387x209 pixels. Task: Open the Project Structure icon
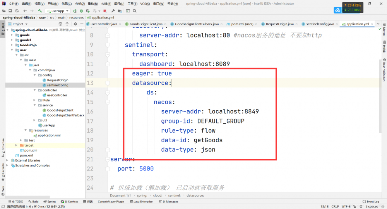(x=120, y=11)
